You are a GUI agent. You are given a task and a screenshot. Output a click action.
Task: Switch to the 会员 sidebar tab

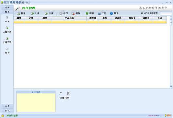click(7, 106)
